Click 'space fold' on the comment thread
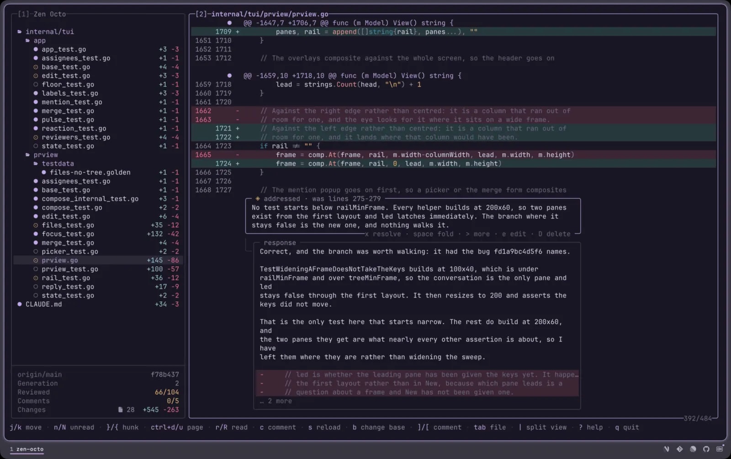Screen dimensions: 731x459 click(433, 234)
